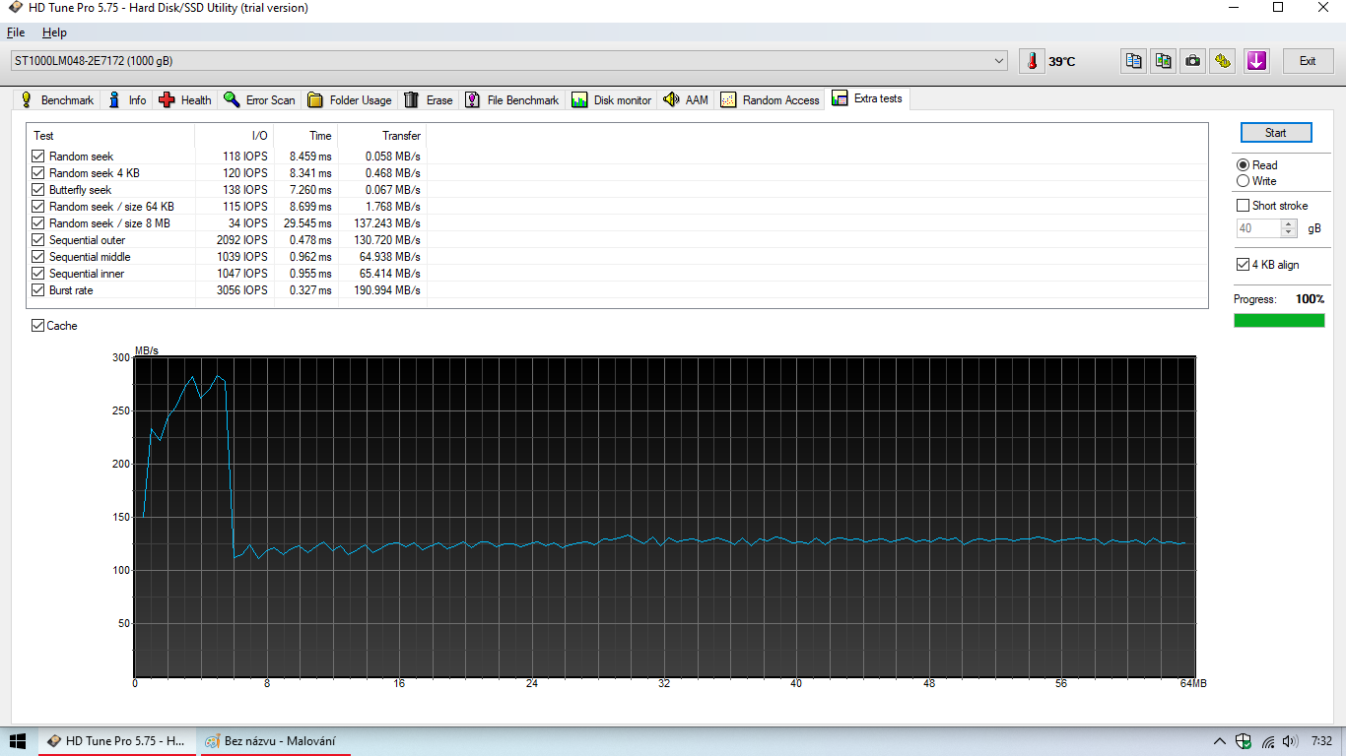Viewport: 1346px width, 756px height.
Task: Click the green progress bar
Action: [x=1279, y=320]
